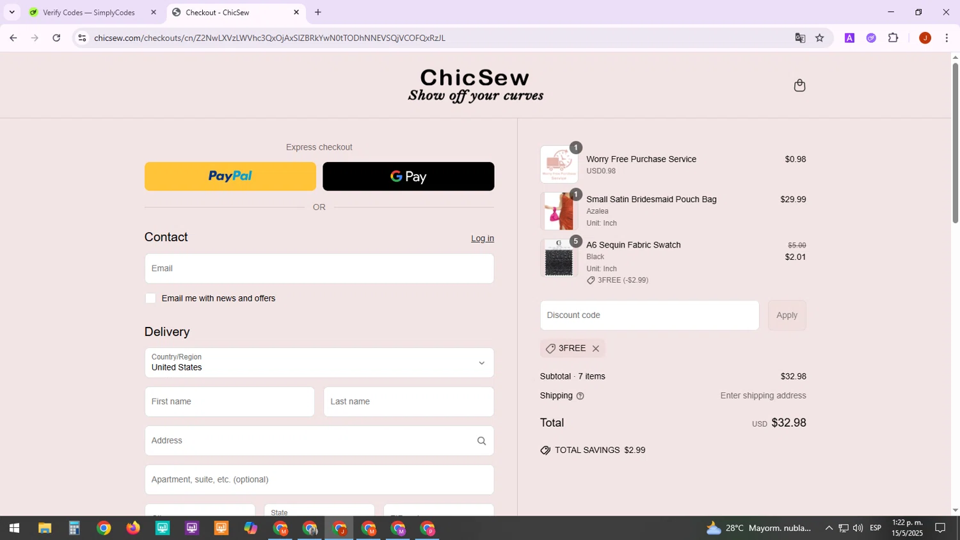960x540 pixels.
Task: Click the ESP language indicator
Action: 876,528
